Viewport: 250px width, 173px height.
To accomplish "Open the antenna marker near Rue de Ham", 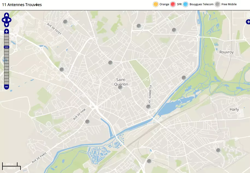I will point(87,122).
